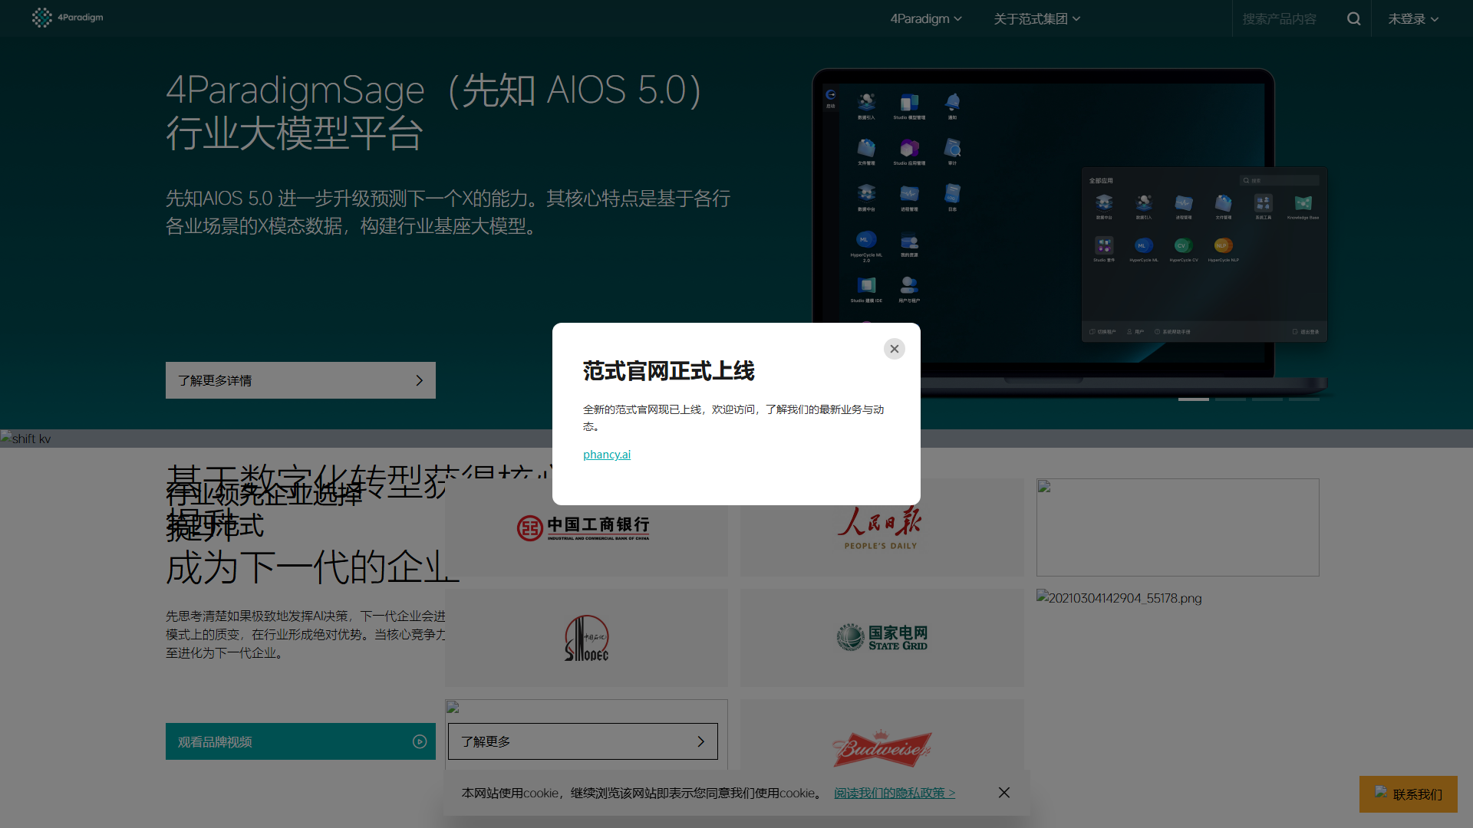Select the first carousel slide indicator
1473x828 pixels.
[1193, 399]
